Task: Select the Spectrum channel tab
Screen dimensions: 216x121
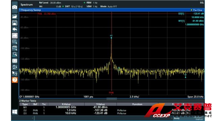Action: 27,4
